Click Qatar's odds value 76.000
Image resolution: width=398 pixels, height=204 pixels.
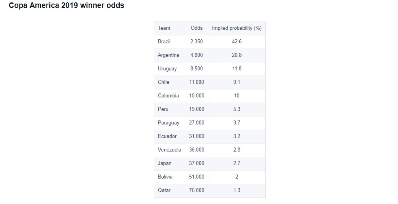(x=197, y=190)
